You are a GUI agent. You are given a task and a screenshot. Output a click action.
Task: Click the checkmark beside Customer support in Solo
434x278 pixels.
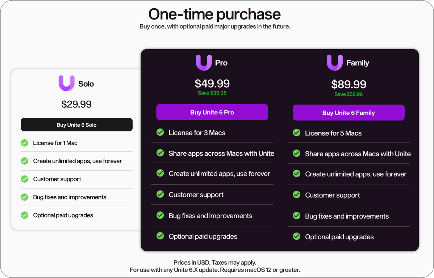(x=24, y=179)
